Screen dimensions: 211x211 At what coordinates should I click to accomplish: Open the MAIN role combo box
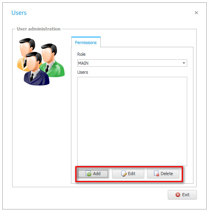(x=132, y=63)
